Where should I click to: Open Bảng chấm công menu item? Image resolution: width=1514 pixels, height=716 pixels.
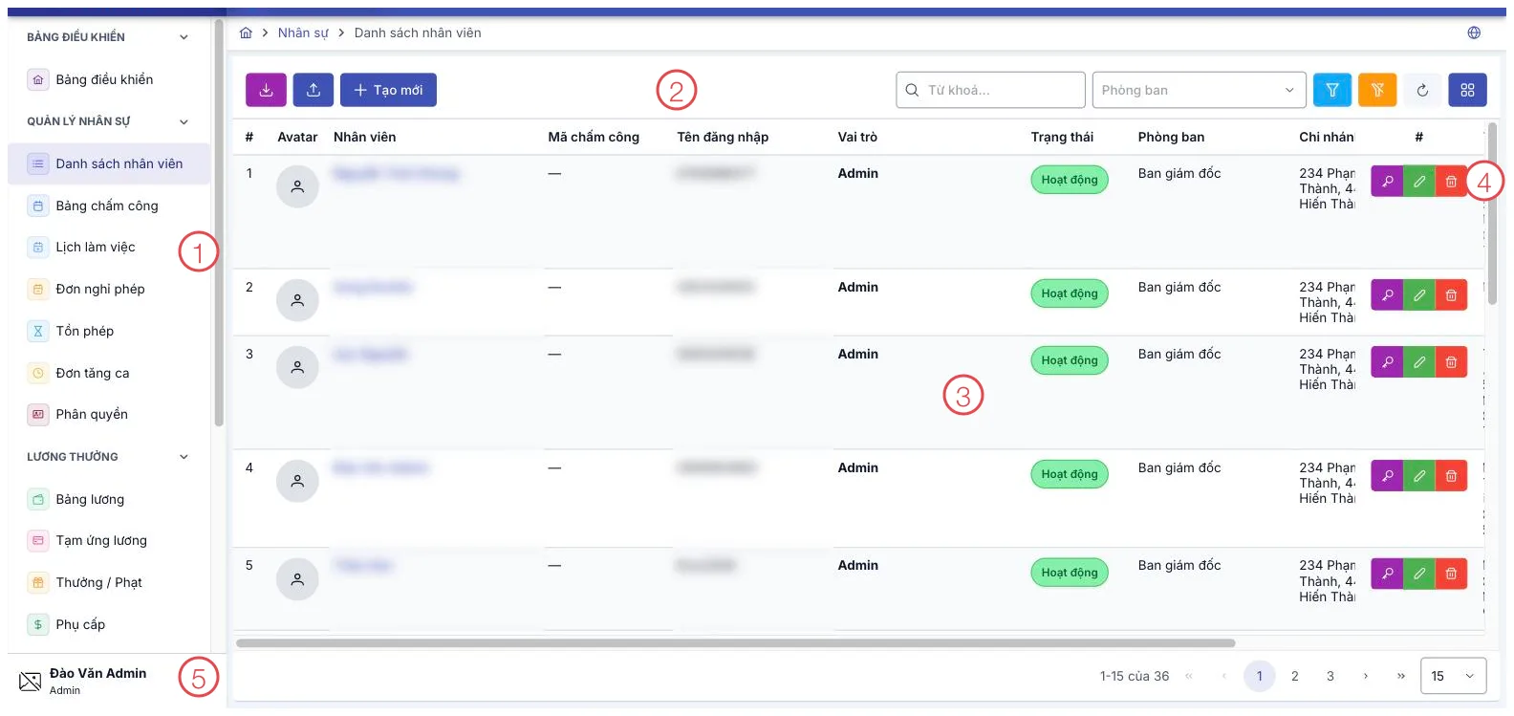click(109, 206)
